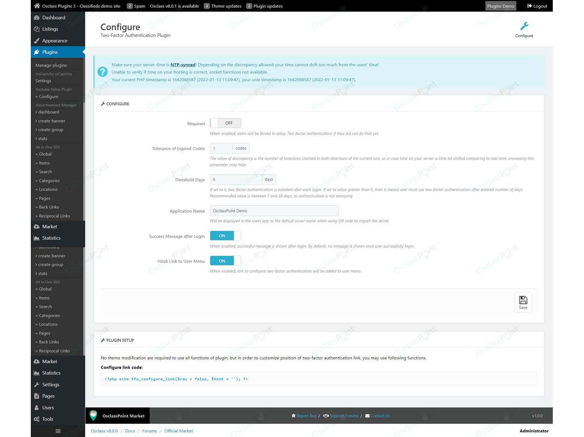
Task: Open the Dashboard icon in the sidebar
Action: (37, 17)
